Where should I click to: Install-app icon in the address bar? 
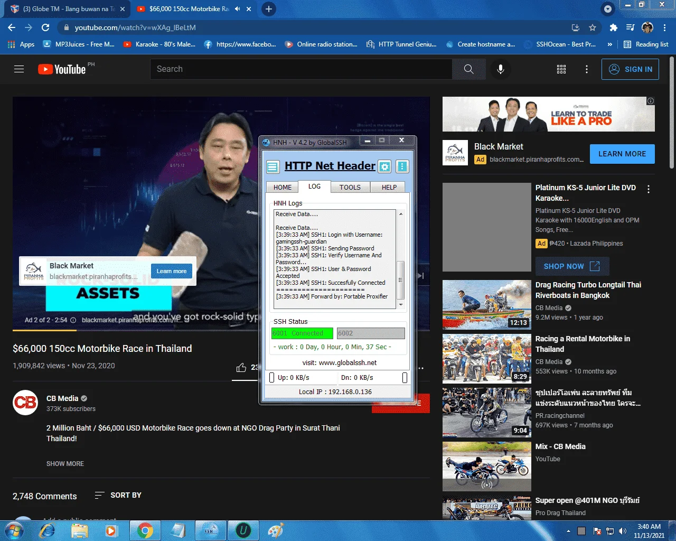[576, 27]
